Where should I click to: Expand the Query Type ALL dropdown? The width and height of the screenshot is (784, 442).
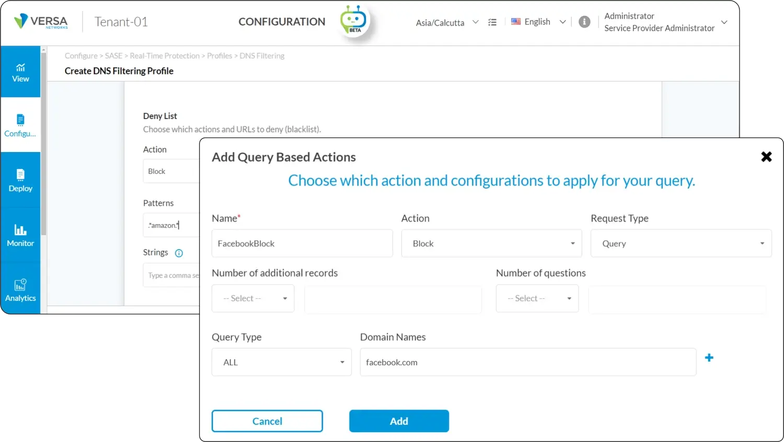pyautogui.click(x=281, y=362)
